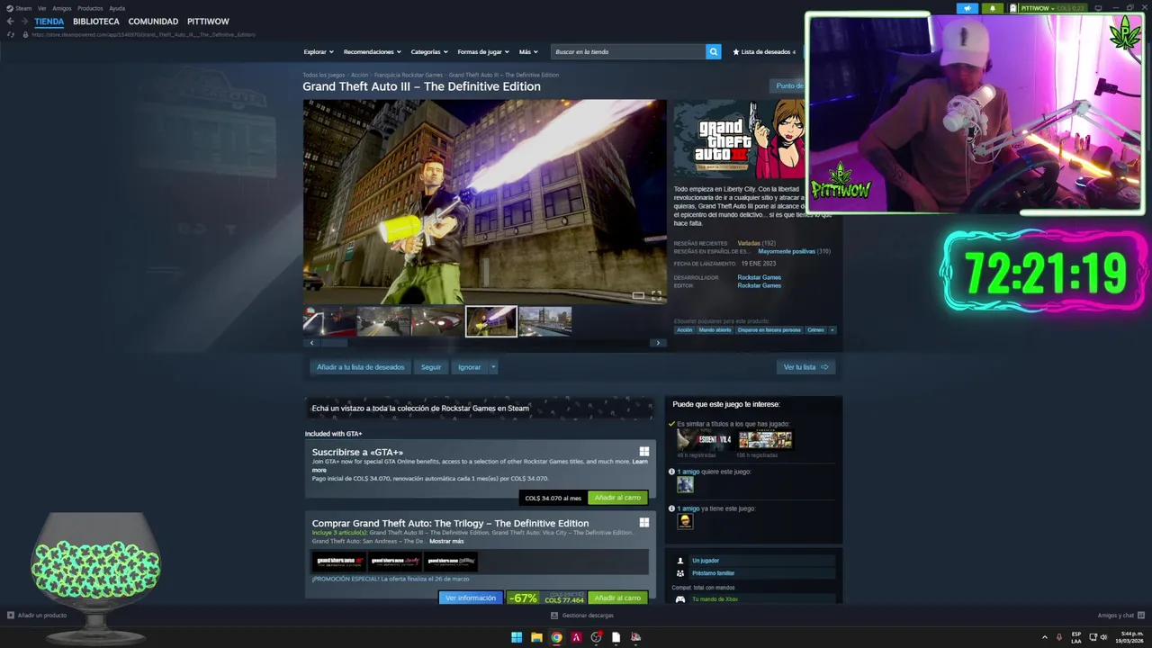Screen dimensions: 1152x648
Task: Open the avatar of friend who wants game
Action: 685,484
